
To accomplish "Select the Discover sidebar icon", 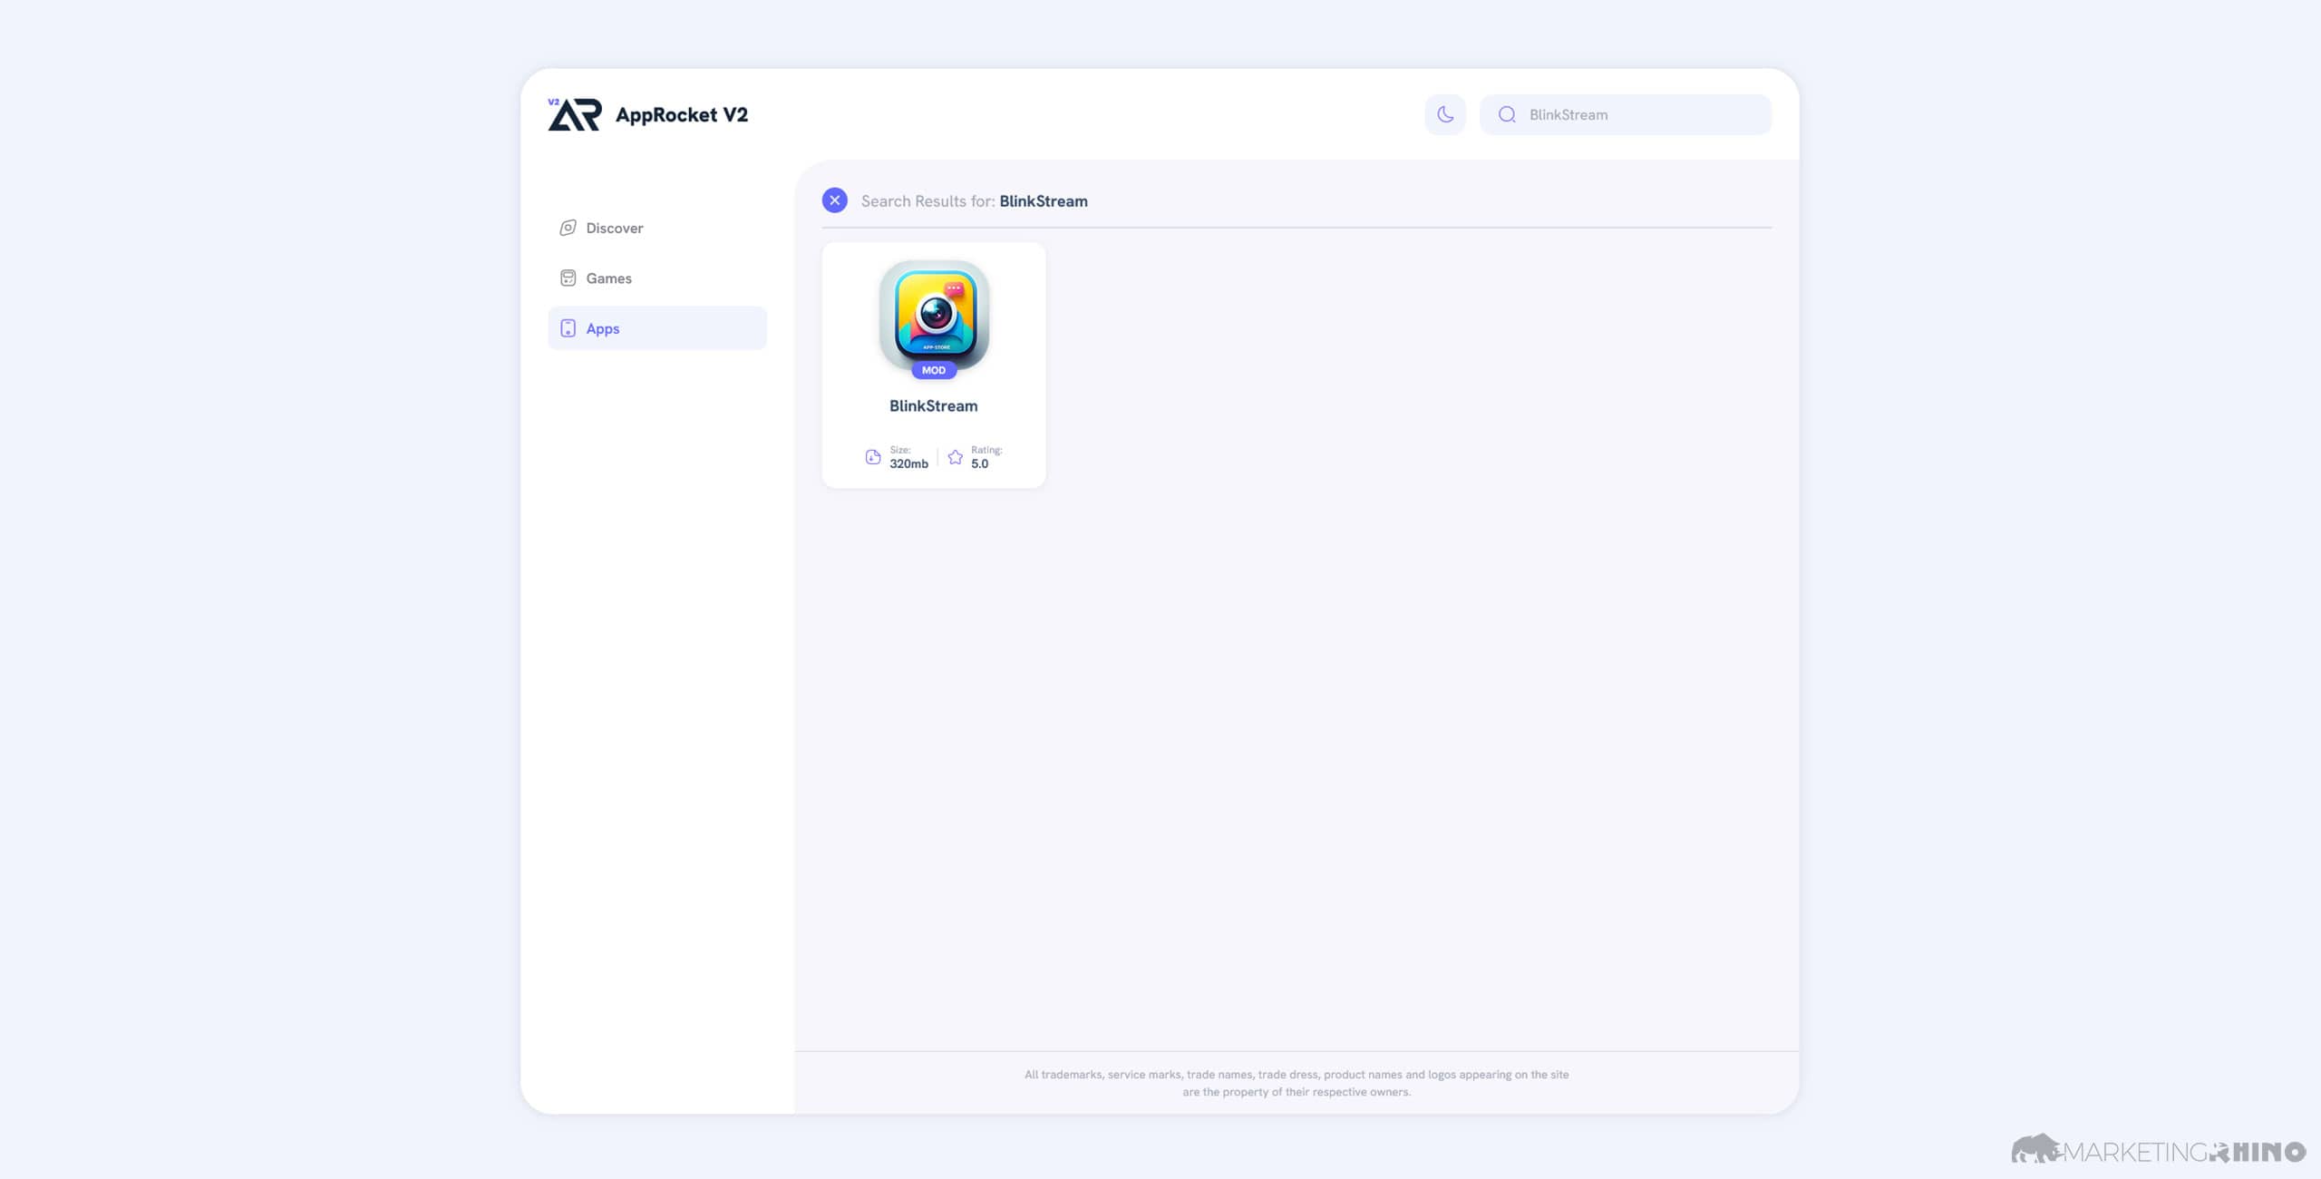I will pos(568,229).
